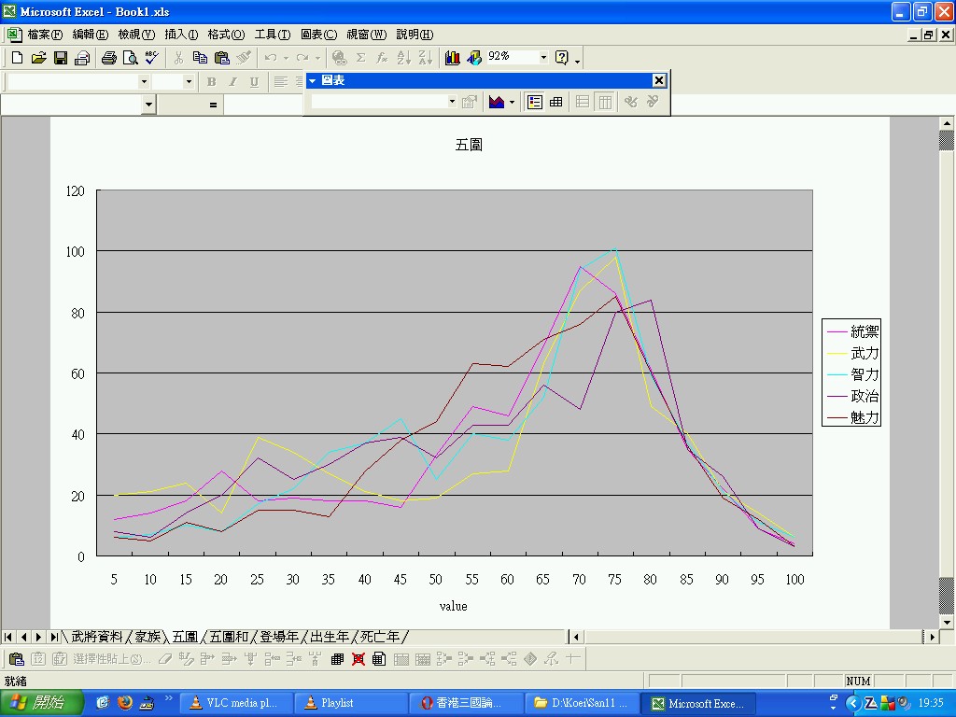The image size is (956, 717).
Task: Switch to the 登場年 sheet tab
Action: (278, 637)
